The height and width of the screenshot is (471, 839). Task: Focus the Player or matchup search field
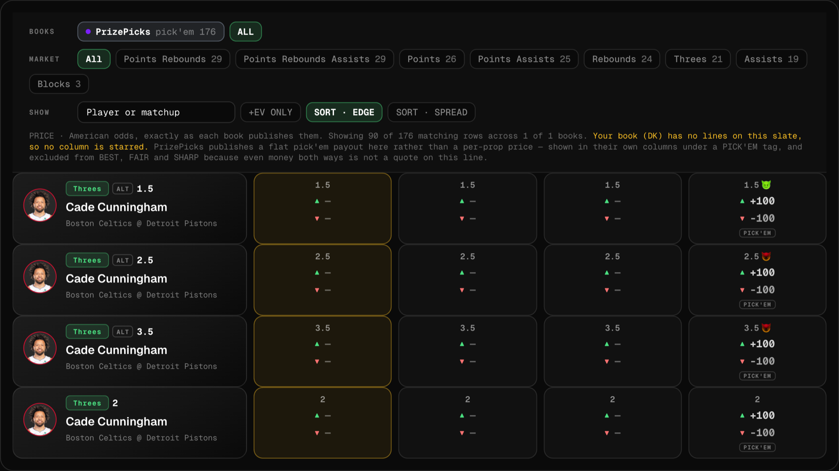[x=156, y=112]
